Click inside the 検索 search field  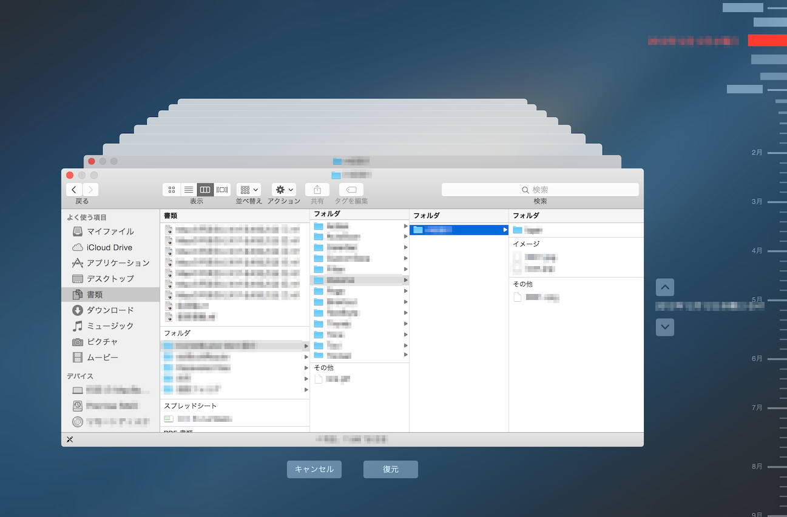[540, 189]
